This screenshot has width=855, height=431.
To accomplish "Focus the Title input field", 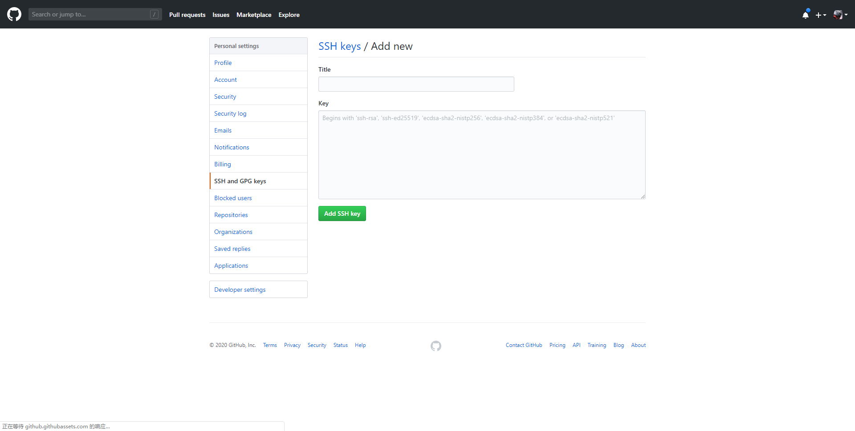I will pos(416,84).
